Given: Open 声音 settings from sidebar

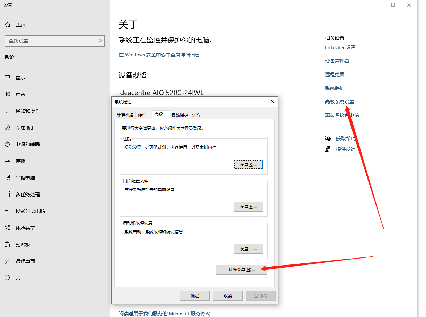Looking at the screenshot, I should (20, 94).
